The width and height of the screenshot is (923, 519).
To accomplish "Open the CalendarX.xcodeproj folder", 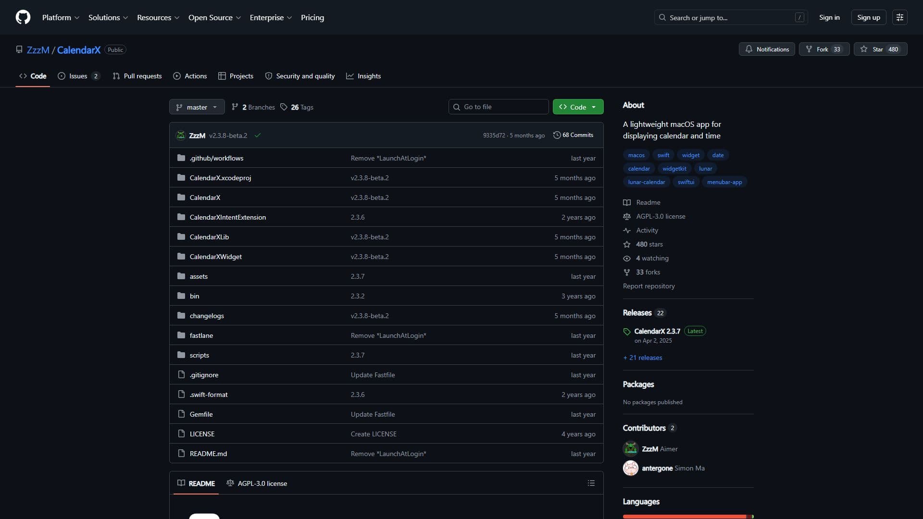I will click(x=220, y=178).
